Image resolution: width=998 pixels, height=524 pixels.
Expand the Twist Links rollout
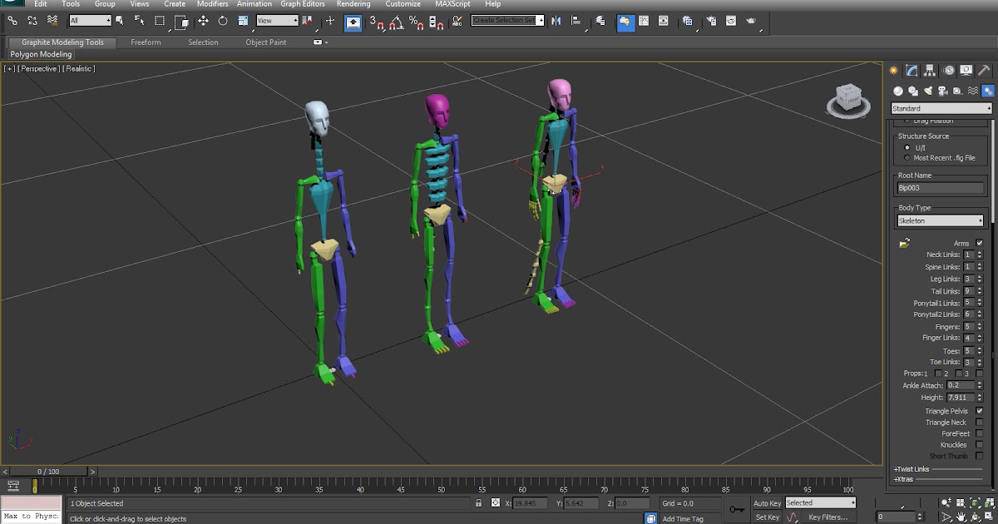[912, 469]
